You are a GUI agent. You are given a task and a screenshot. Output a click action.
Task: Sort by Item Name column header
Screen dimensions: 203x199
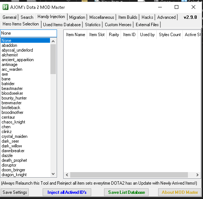tap(75, 35)
